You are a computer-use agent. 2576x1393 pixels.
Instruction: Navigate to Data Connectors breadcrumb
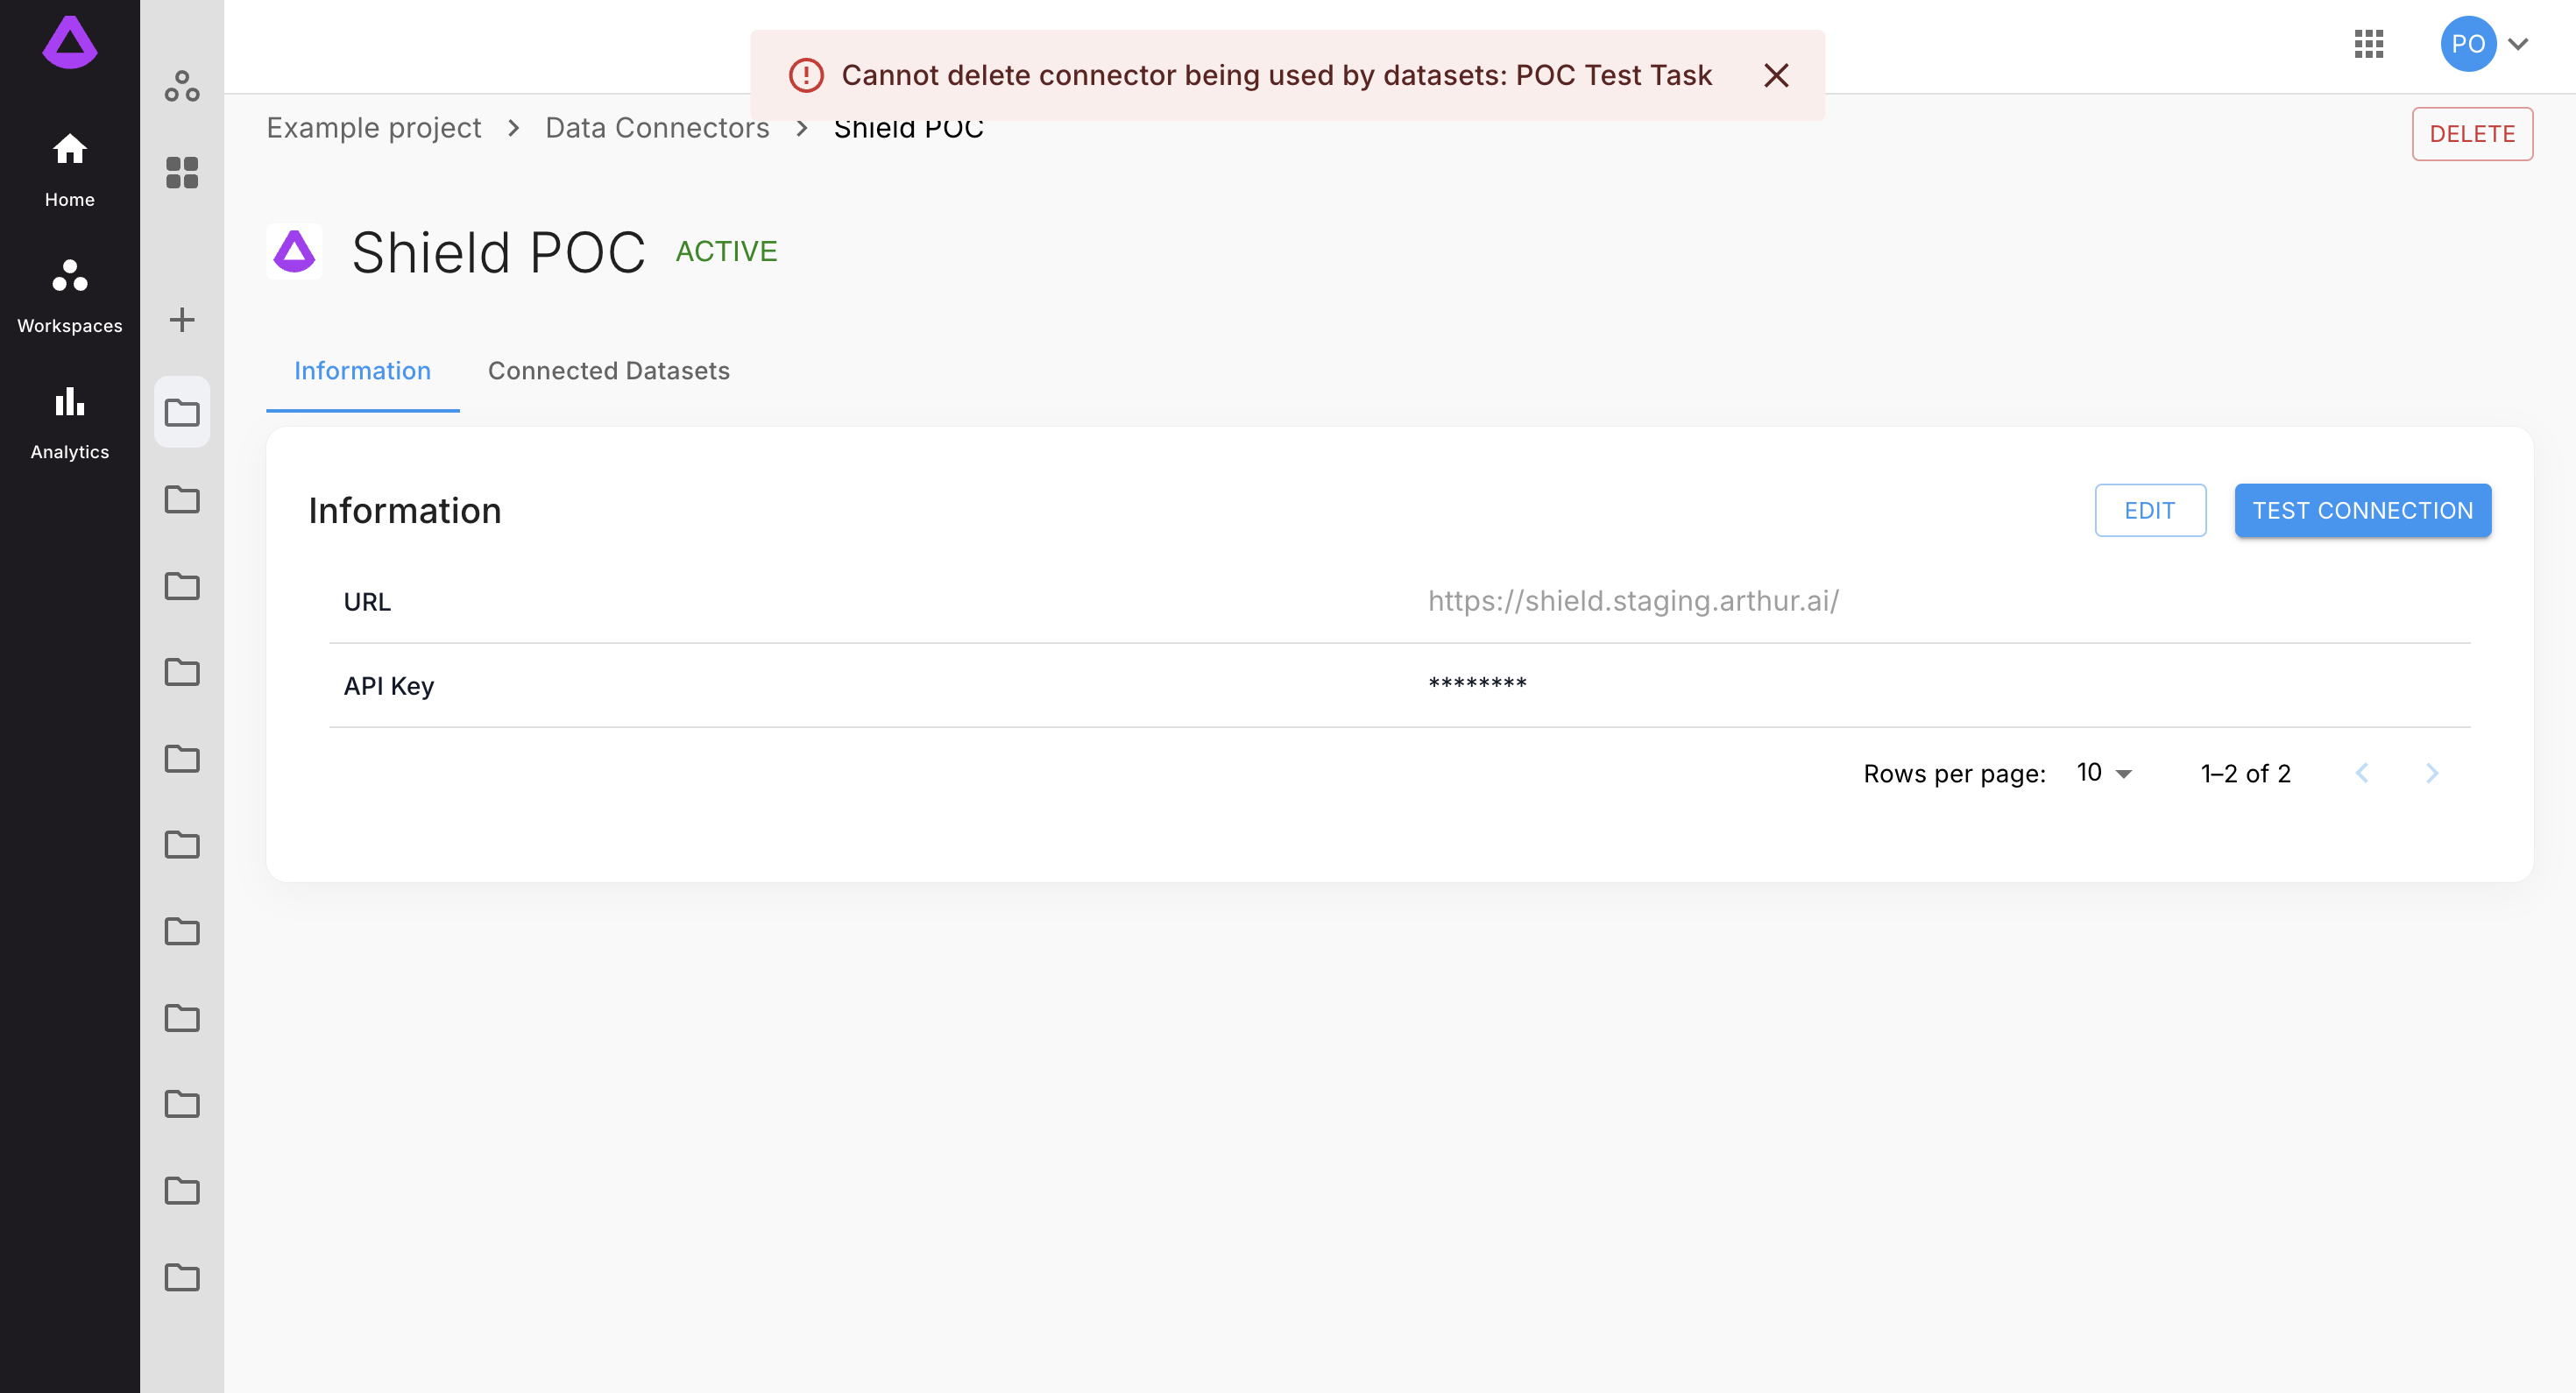(657, 128)
